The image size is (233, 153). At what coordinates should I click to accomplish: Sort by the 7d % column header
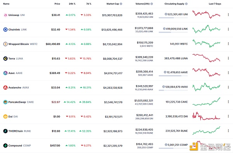(x=89, y=4)
